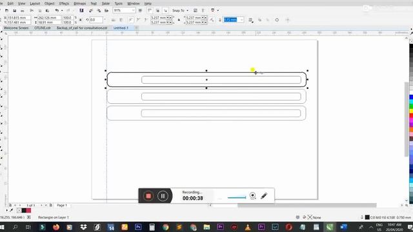Select the round corner style button
413x232 pixels.
click(x=131, y=20)
